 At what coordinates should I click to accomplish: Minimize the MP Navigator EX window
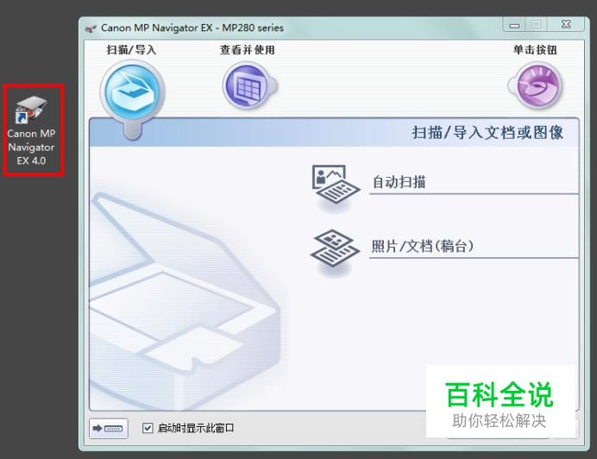[514, 25]
